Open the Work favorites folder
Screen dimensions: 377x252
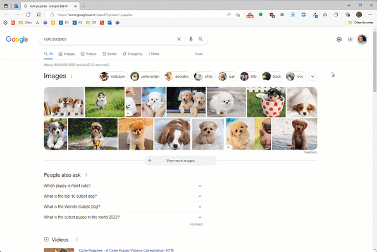[x=25, y=23]
